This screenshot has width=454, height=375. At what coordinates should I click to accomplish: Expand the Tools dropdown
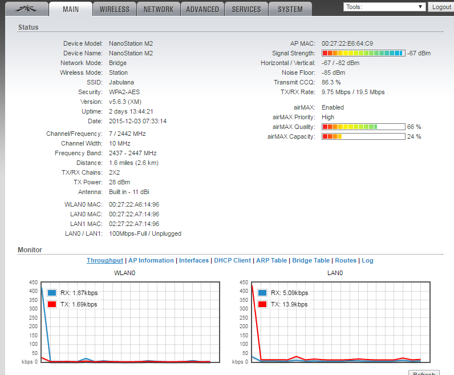pyautogui.click(x=384, y=7)
